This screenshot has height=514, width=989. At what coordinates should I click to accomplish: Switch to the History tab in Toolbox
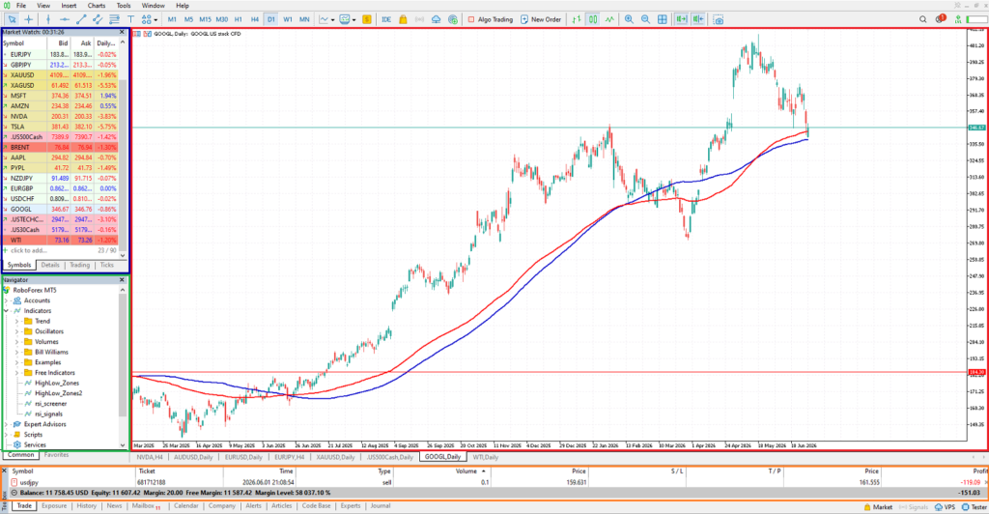coord(86,506)
